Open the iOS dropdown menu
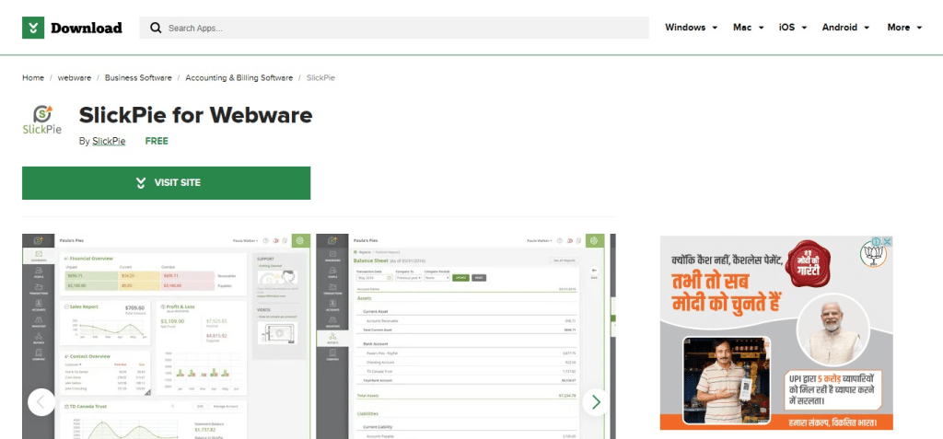Screen dimensions: 943x439 coord(792,28)
